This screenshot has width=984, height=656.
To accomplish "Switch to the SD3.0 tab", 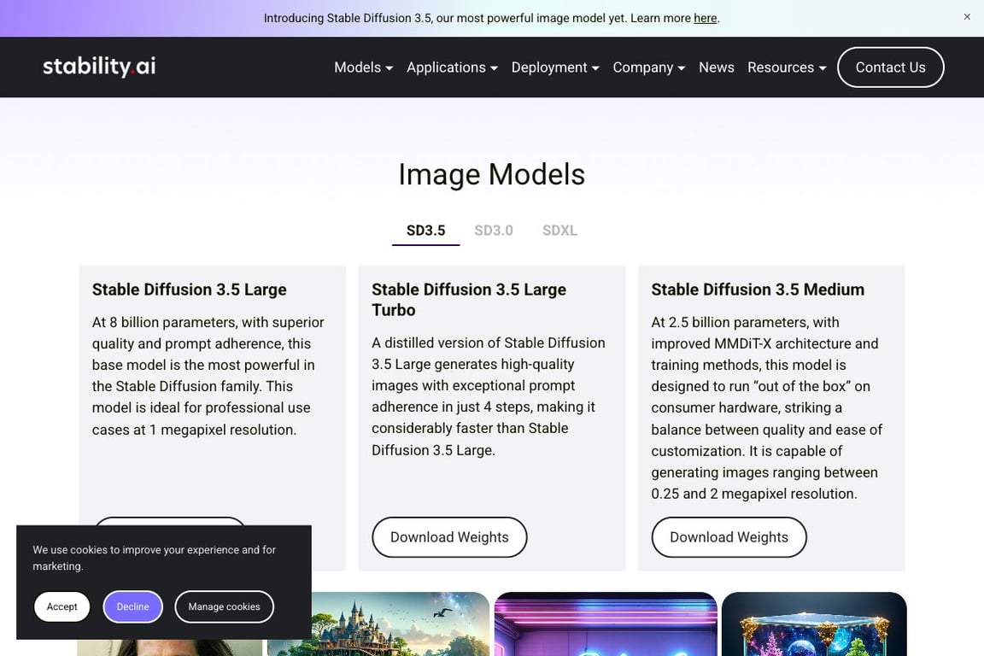I will [x=493, y=231].
